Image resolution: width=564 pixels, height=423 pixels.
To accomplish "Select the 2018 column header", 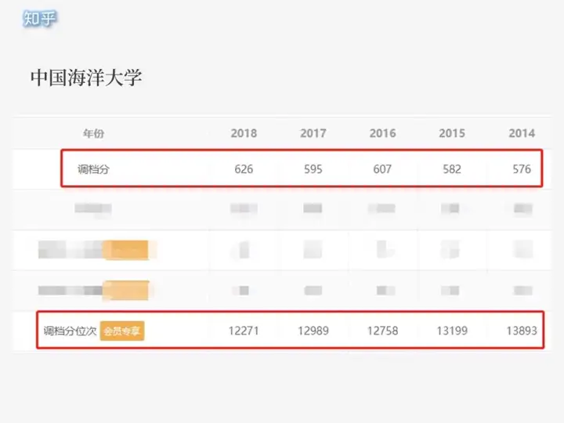I will click(244, 133).
